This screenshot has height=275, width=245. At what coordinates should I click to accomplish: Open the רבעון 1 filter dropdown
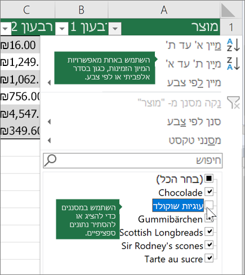62,29
